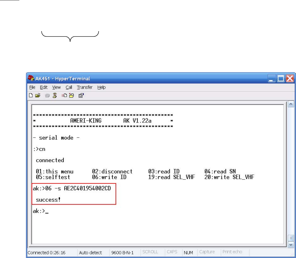The image size is (296, 258).
Task: Click the Auto detect status bar field
Action: click(90, 253)
